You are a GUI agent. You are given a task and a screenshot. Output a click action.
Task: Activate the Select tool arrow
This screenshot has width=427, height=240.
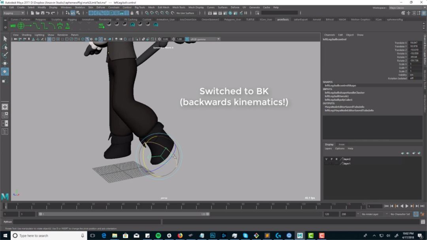(5, 39)
